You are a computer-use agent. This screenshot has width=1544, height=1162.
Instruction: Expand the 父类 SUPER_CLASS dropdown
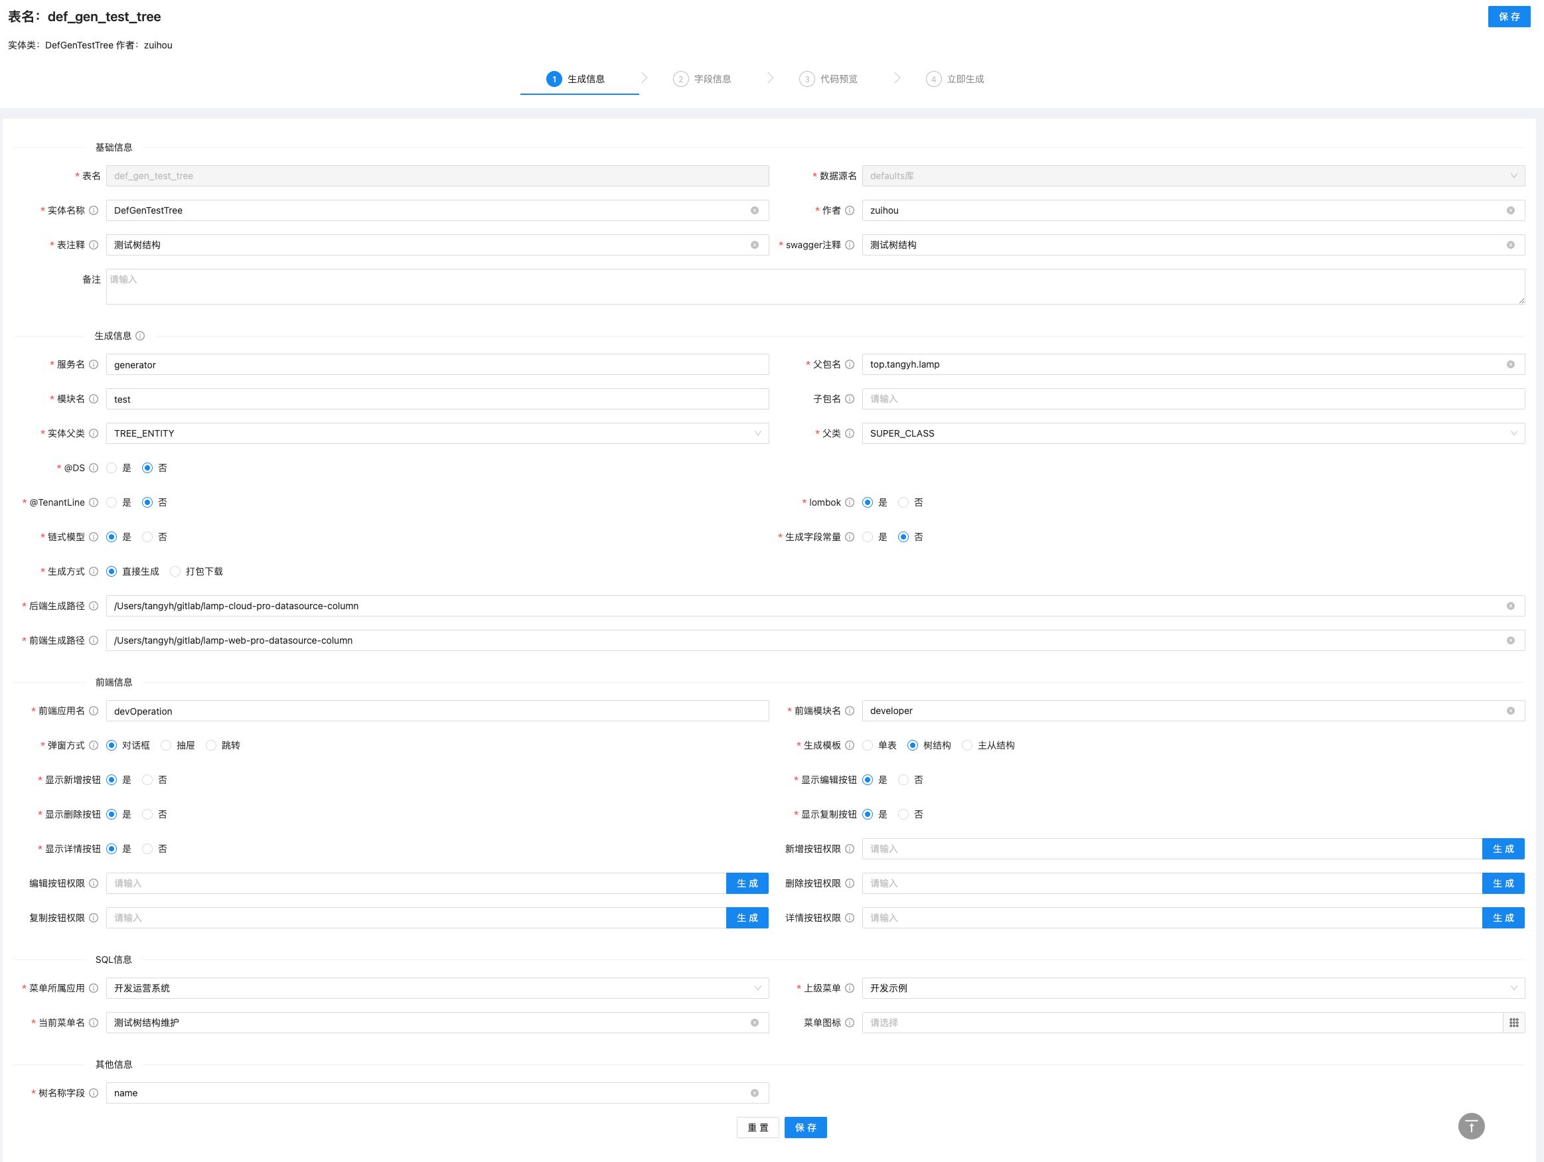click(1192, 433)
